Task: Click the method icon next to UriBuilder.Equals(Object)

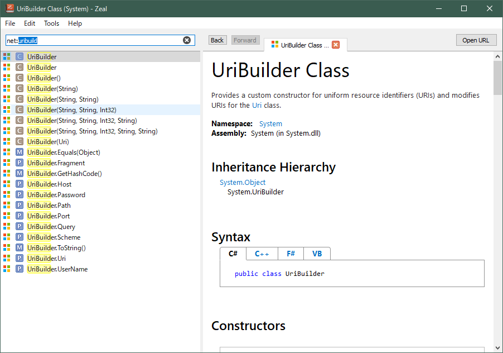Action: pyautogui.click(x=20, y=152)
